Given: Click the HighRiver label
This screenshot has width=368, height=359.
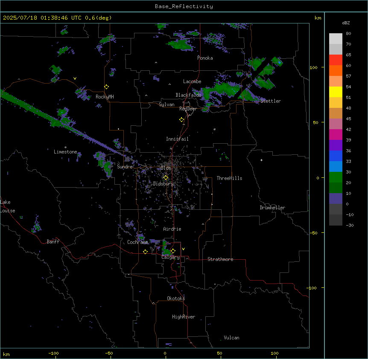Looking at the screenshot, I should click(184, 317).
